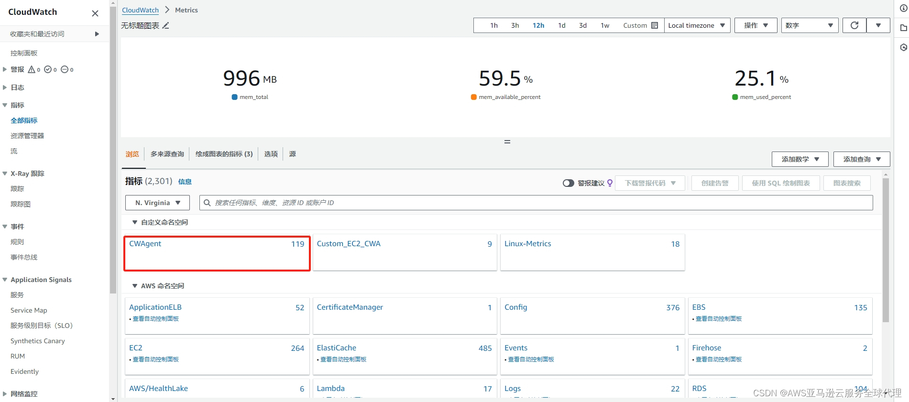Switch to the 源 tab
The width and height of the screenshot is (909, 402).
(293, 154)
